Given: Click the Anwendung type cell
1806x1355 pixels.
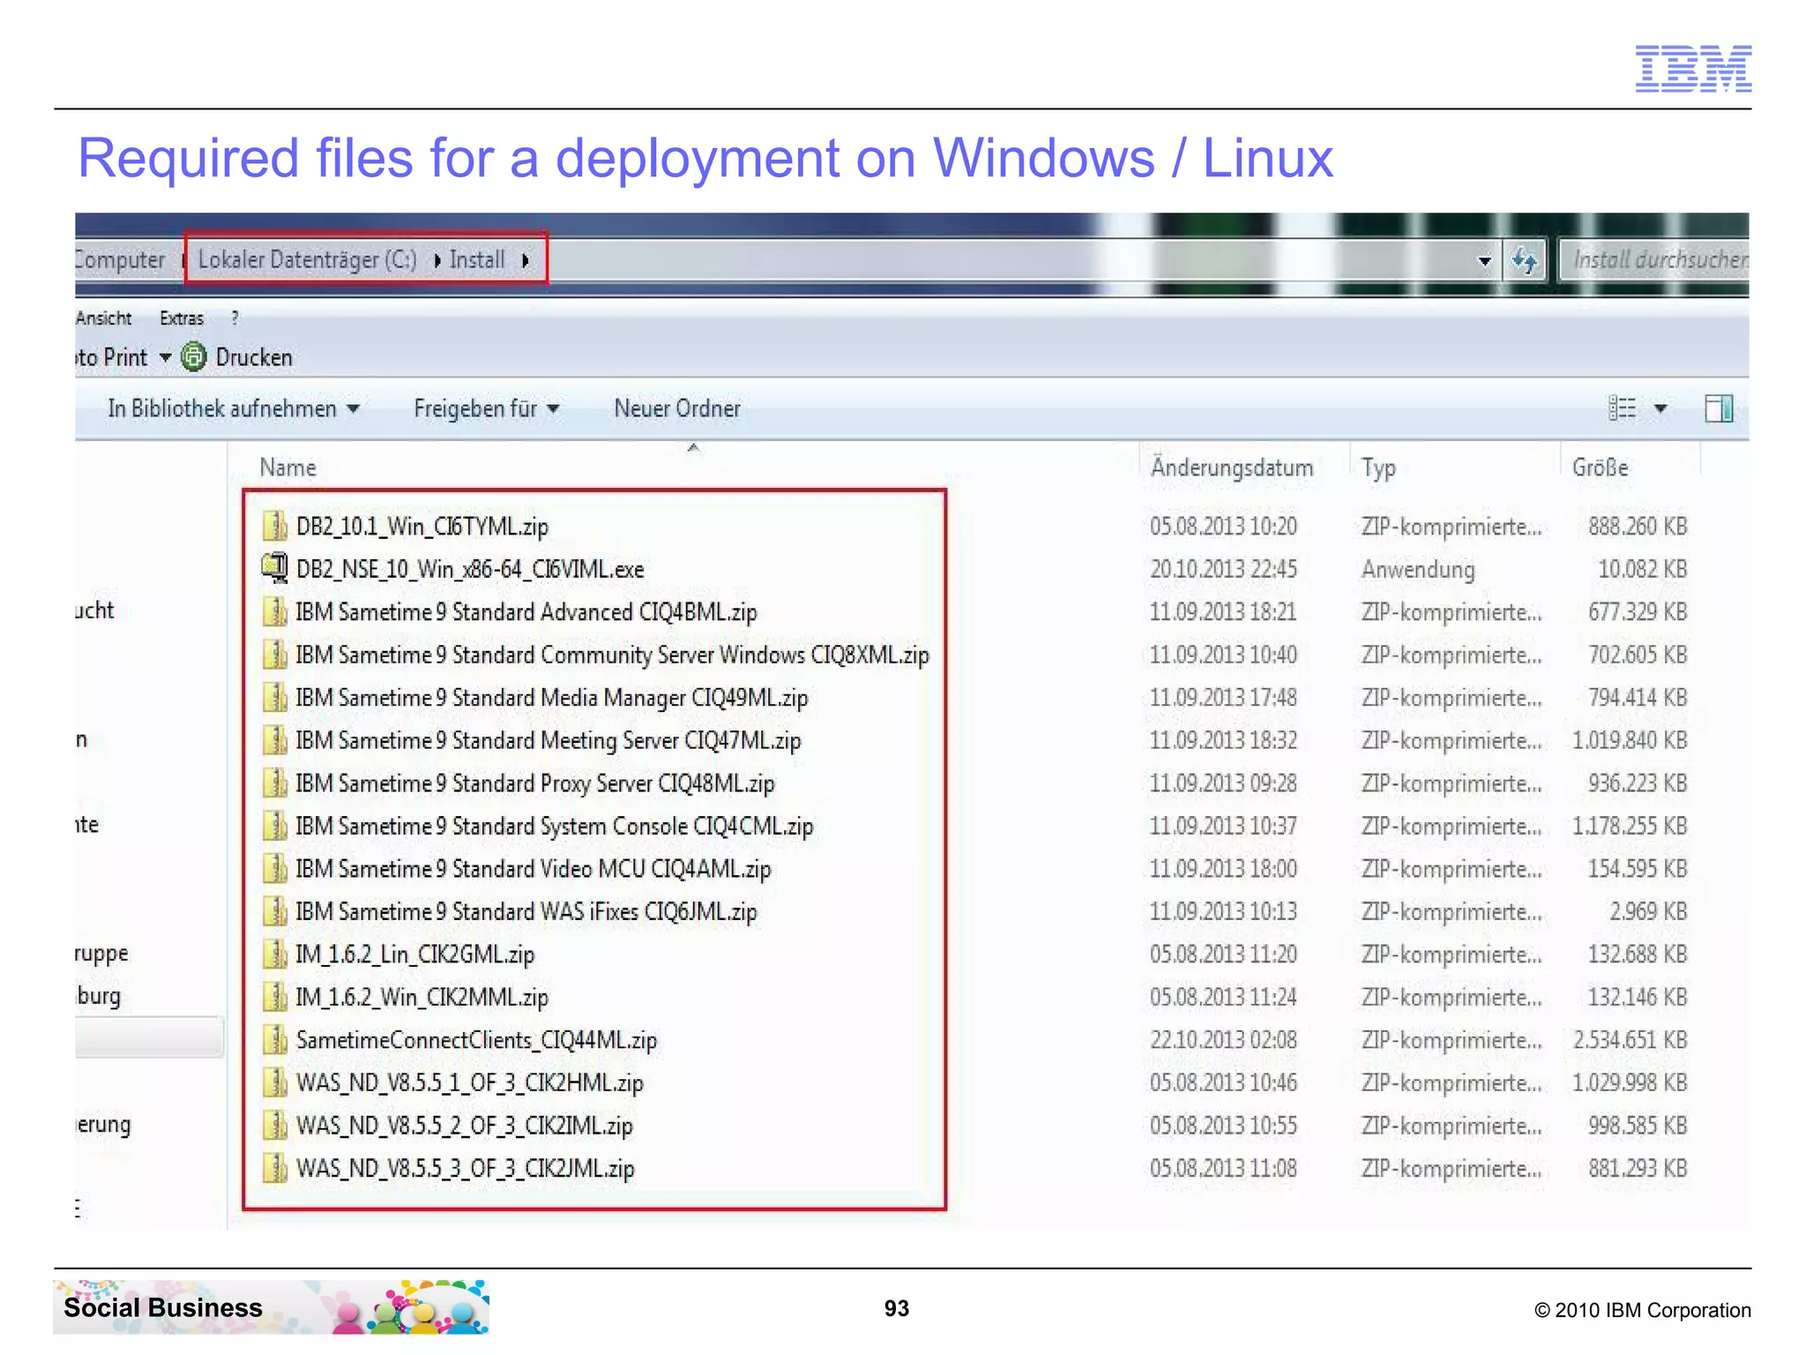Looking at the screenshot, I should tap(1418, 569).
